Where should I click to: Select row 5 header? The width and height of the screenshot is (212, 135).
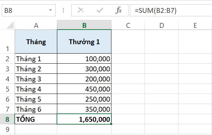tap(7, 89)
